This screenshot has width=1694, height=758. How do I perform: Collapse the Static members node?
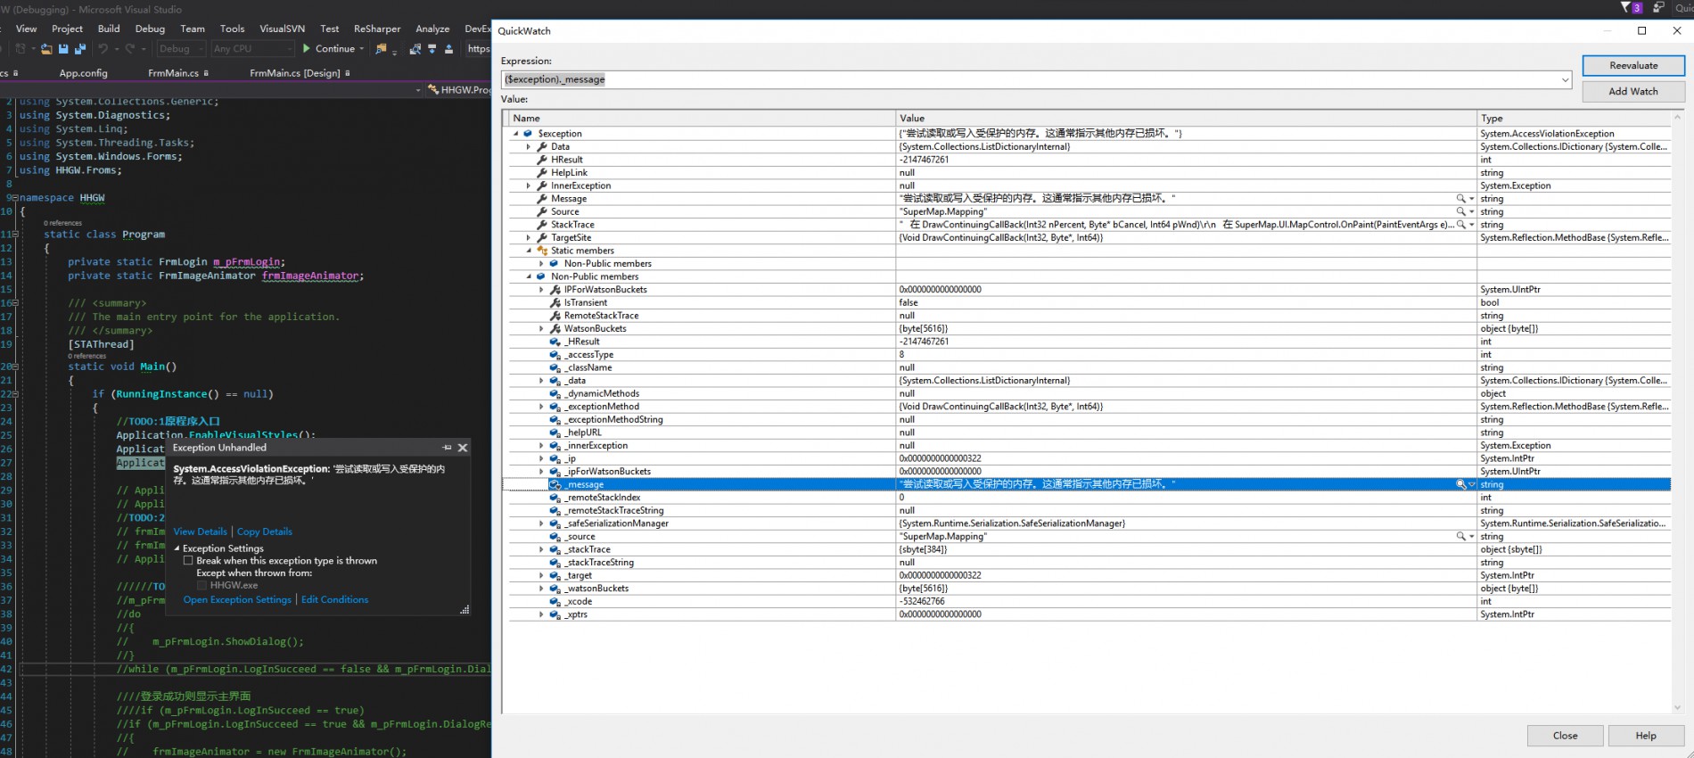pyautogui.click(x=528, y=251)
